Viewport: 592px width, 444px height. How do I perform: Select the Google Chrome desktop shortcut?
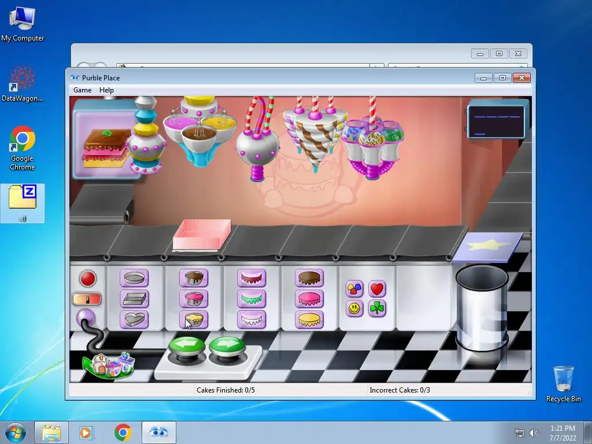coord(23,148)
